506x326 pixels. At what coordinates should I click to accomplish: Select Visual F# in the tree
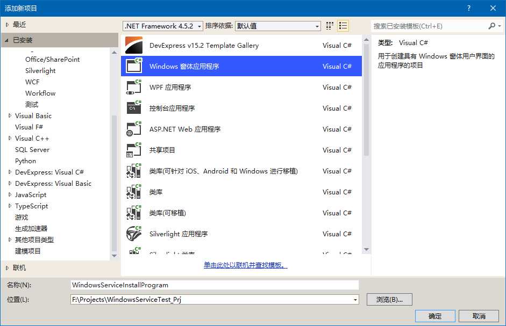tap(28, 127)
